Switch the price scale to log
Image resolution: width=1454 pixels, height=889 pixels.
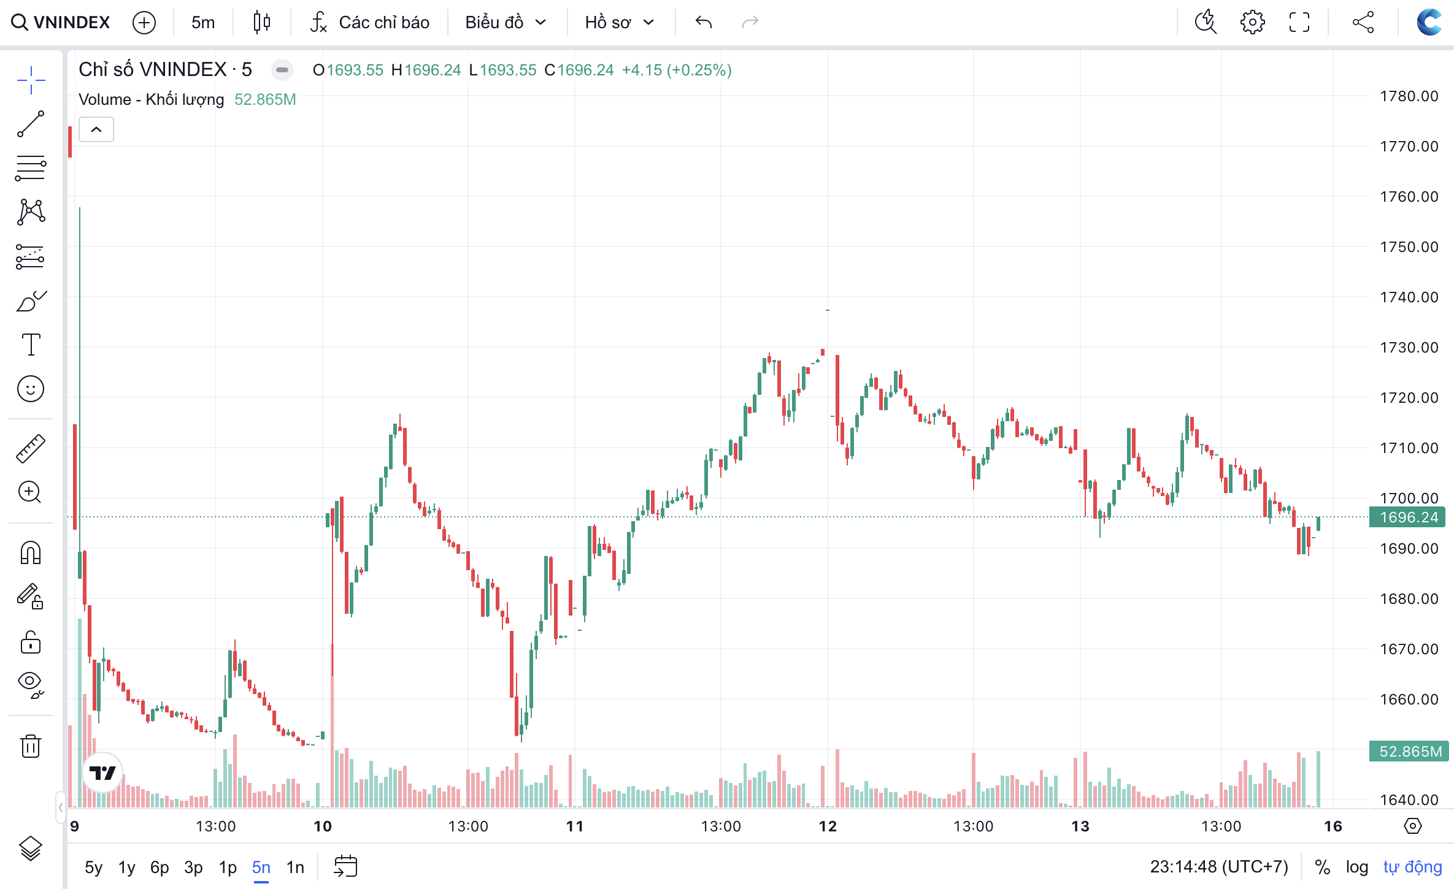pos(1357,866)
